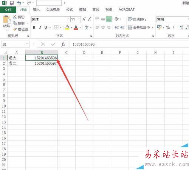Increase font size with larger A icon
189x170 pixels.
(84, 19)
